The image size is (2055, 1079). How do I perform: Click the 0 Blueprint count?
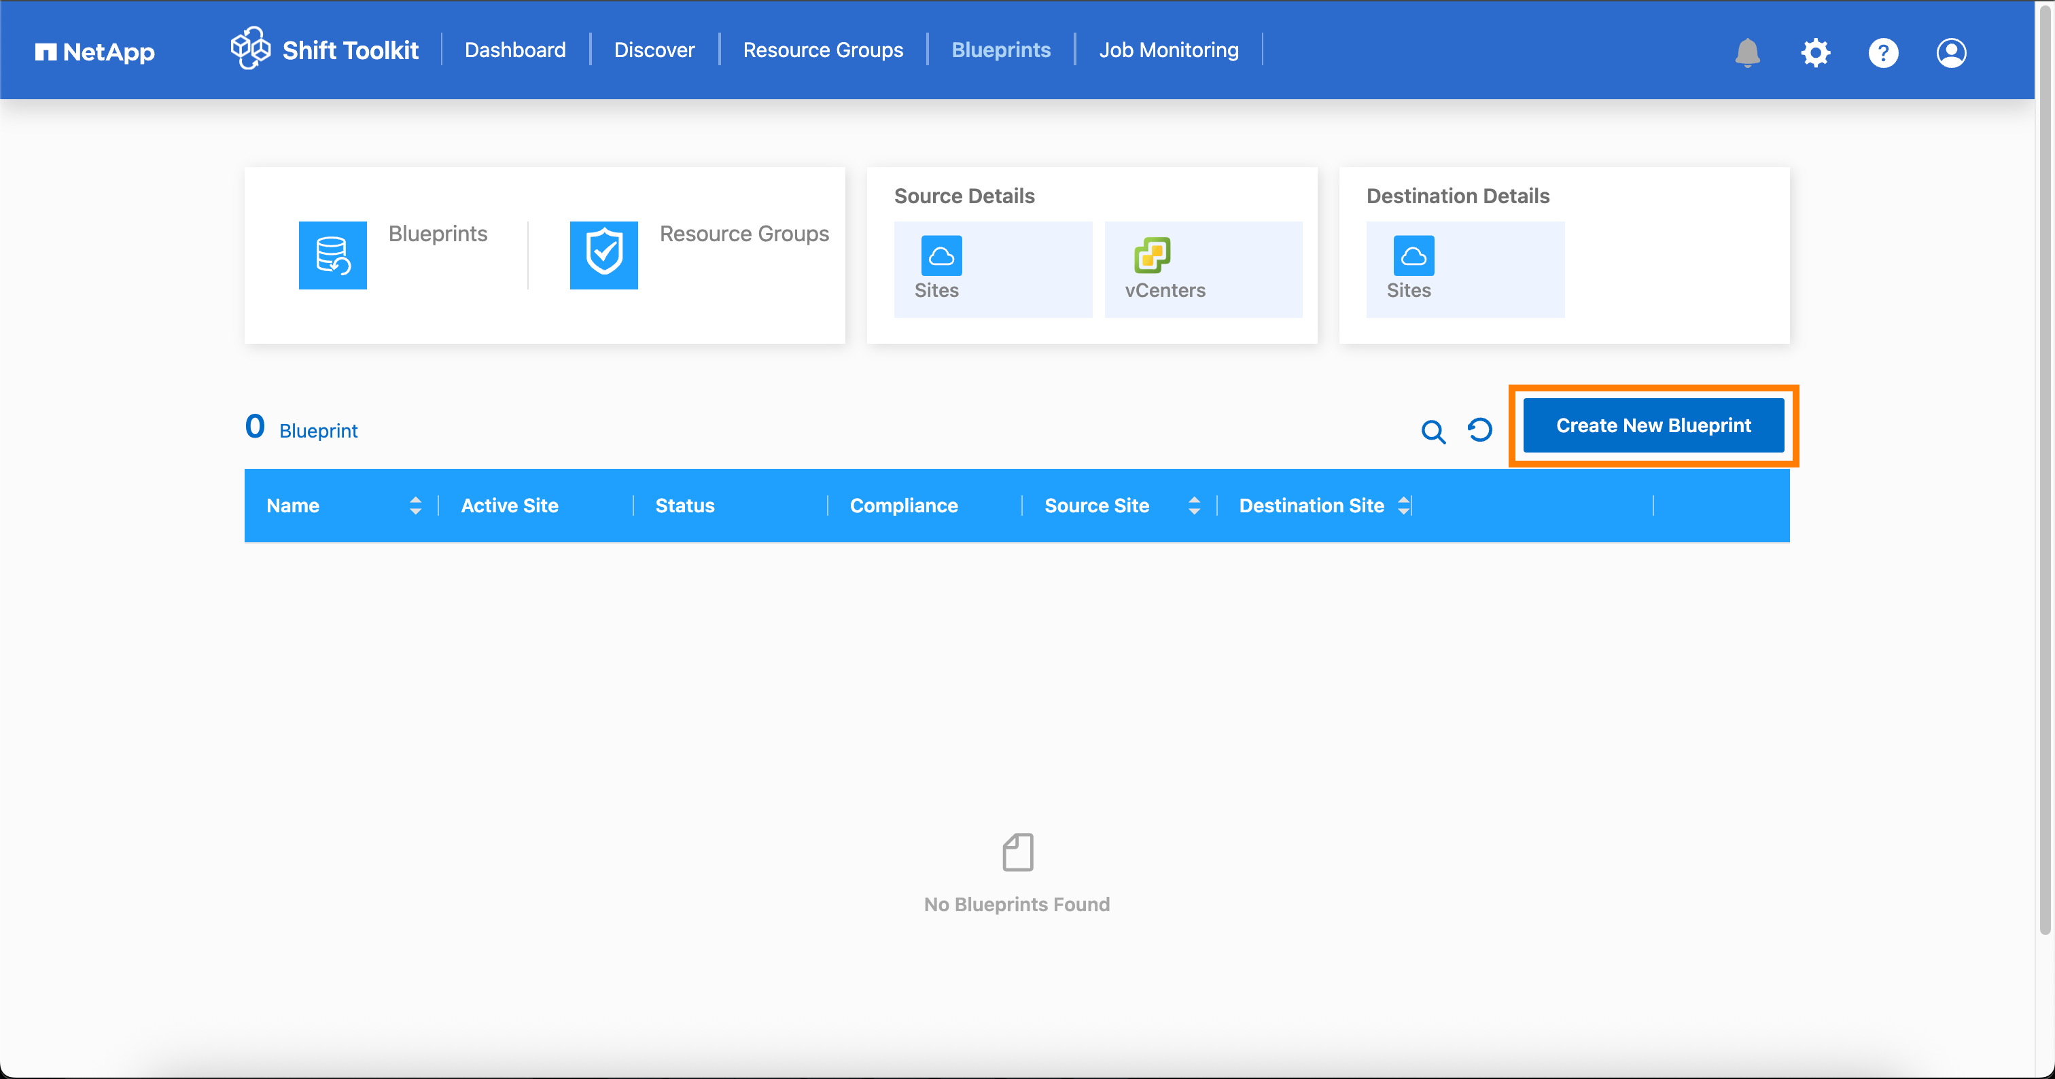(302, 428)
